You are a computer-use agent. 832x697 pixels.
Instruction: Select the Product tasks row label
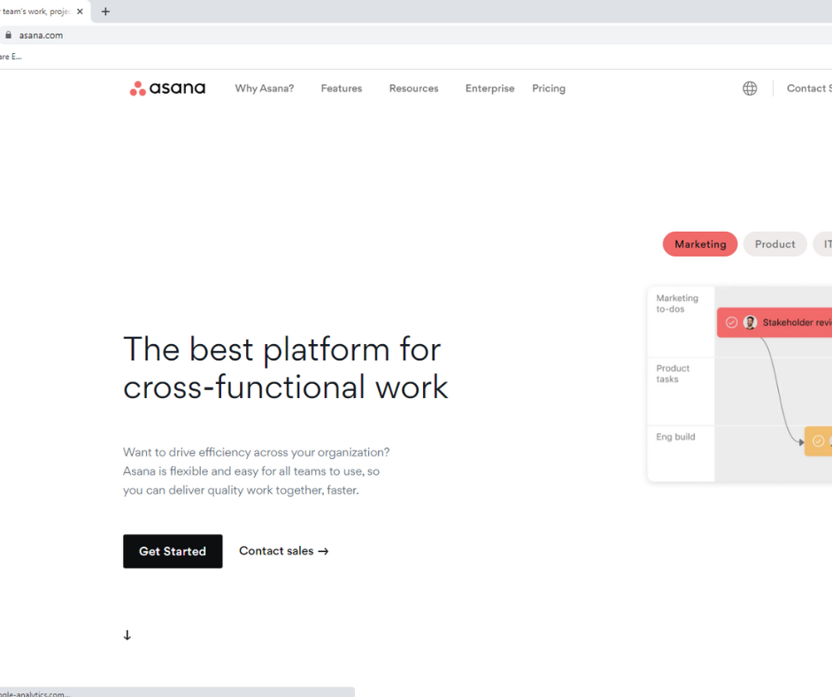[x=673, y=373]
